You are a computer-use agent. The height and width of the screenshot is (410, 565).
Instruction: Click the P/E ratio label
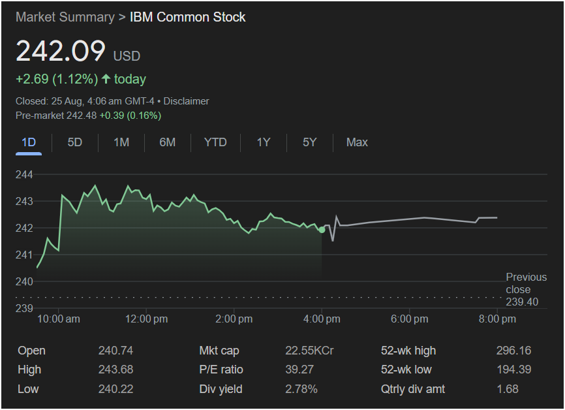click(221, 370)
